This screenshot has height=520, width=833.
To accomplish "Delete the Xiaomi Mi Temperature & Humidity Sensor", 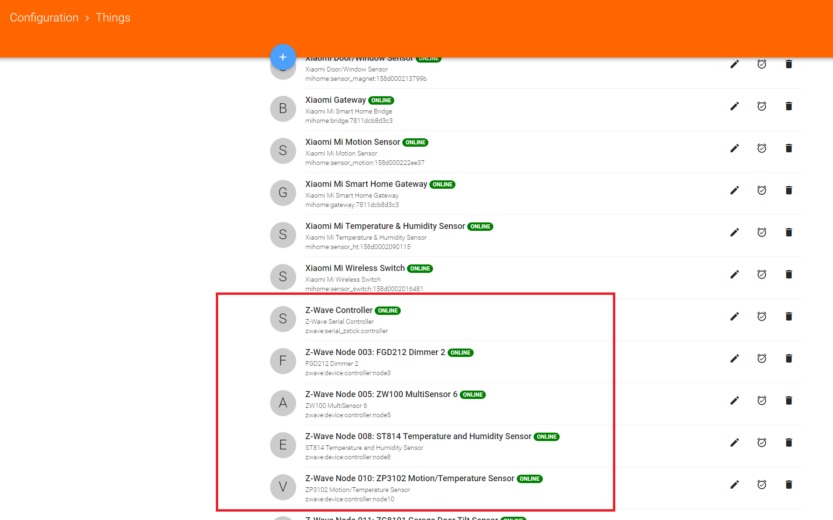I will coord(789,232).
